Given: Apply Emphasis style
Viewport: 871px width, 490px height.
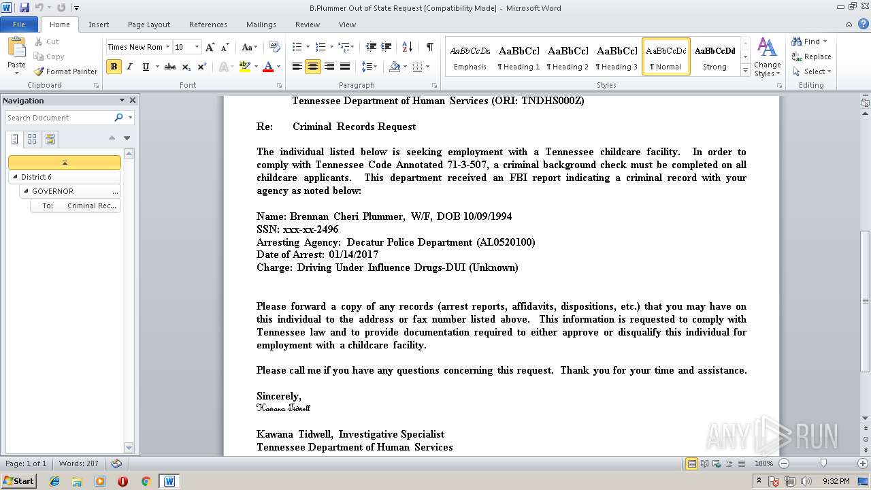Looking at the screenshot, I should 470,57.
